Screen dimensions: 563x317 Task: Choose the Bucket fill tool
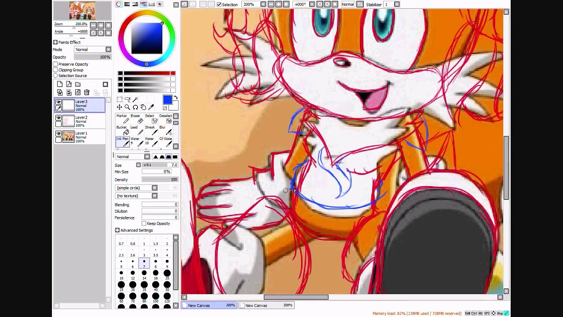click(122, 130)
